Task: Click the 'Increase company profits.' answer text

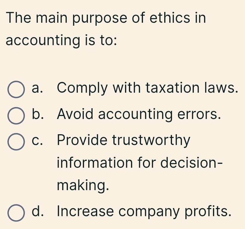Action: 144,211
